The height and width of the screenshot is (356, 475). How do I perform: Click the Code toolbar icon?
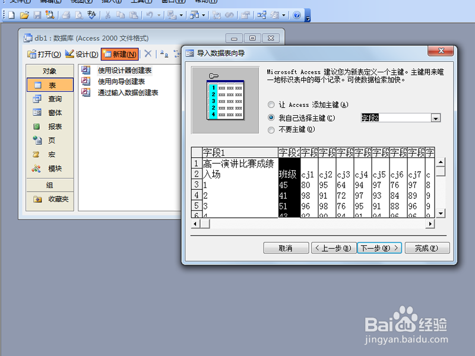pyautogui.click(x=216, y=15)
